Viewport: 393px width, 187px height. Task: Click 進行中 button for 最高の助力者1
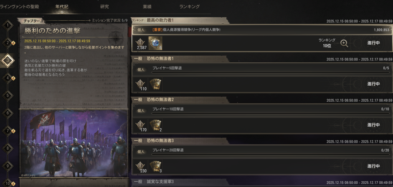373,43
